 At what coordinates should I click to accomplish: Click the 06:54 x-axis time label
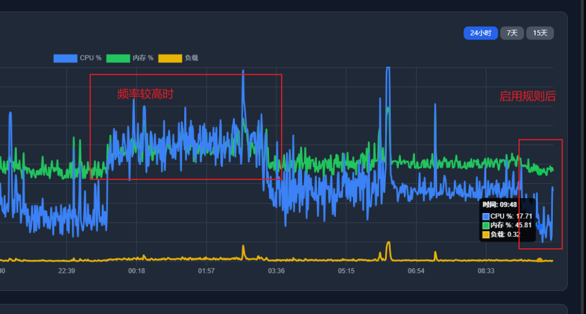[416, 271]
